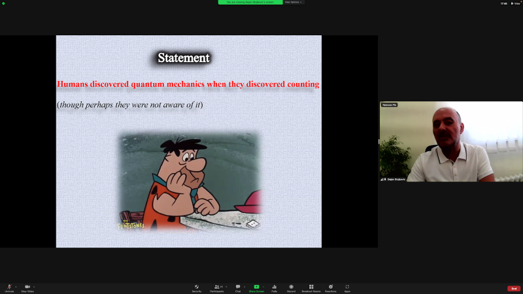
Task: Click the Statement slide title
Action: (x=184, y=57)
